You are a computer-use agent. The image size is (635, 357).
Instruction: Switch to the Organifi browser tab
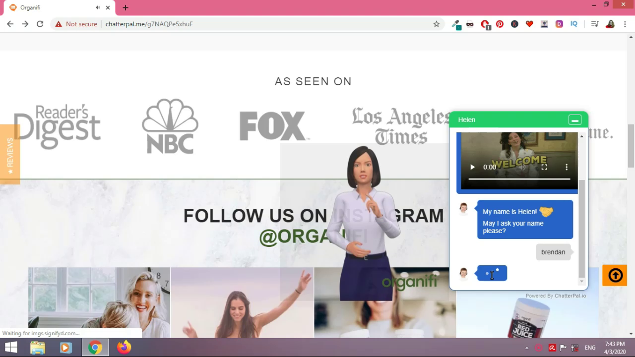31,7
